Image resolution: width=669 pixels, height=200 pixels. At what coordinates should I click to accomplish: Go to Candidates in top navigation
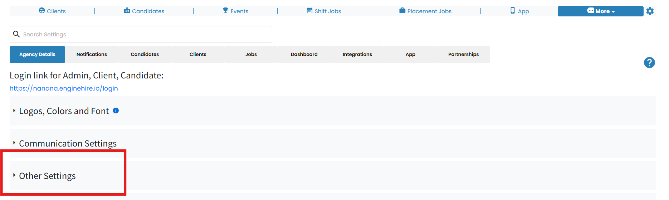(144, 11)
